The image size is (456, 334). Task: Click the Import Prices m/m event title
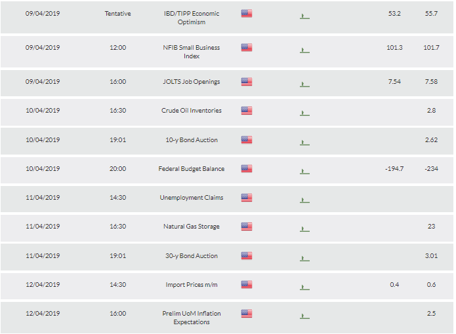(x=192, y=285)
